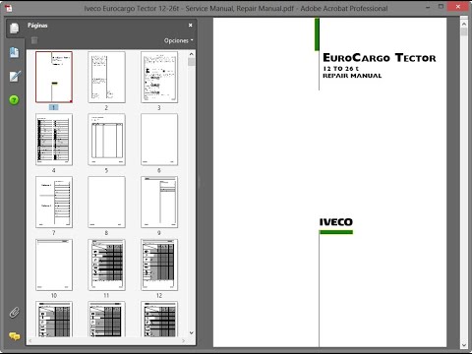The image size is (472, 354).
Task: Click the document vertical scrollbar thumb
Action: [464, 31]
